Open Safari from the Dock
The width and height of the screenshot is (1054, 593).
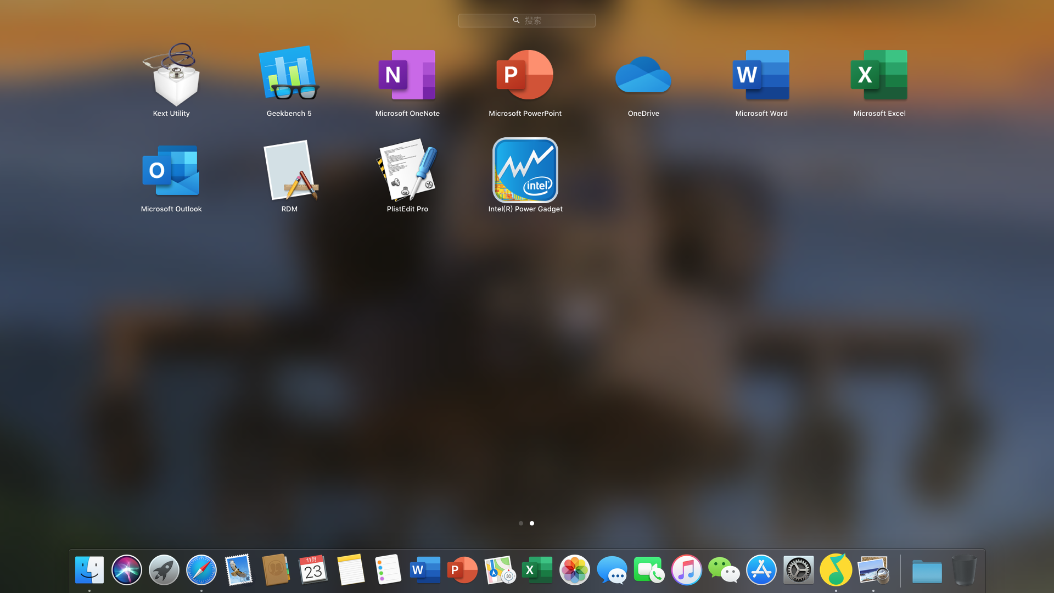201,570
